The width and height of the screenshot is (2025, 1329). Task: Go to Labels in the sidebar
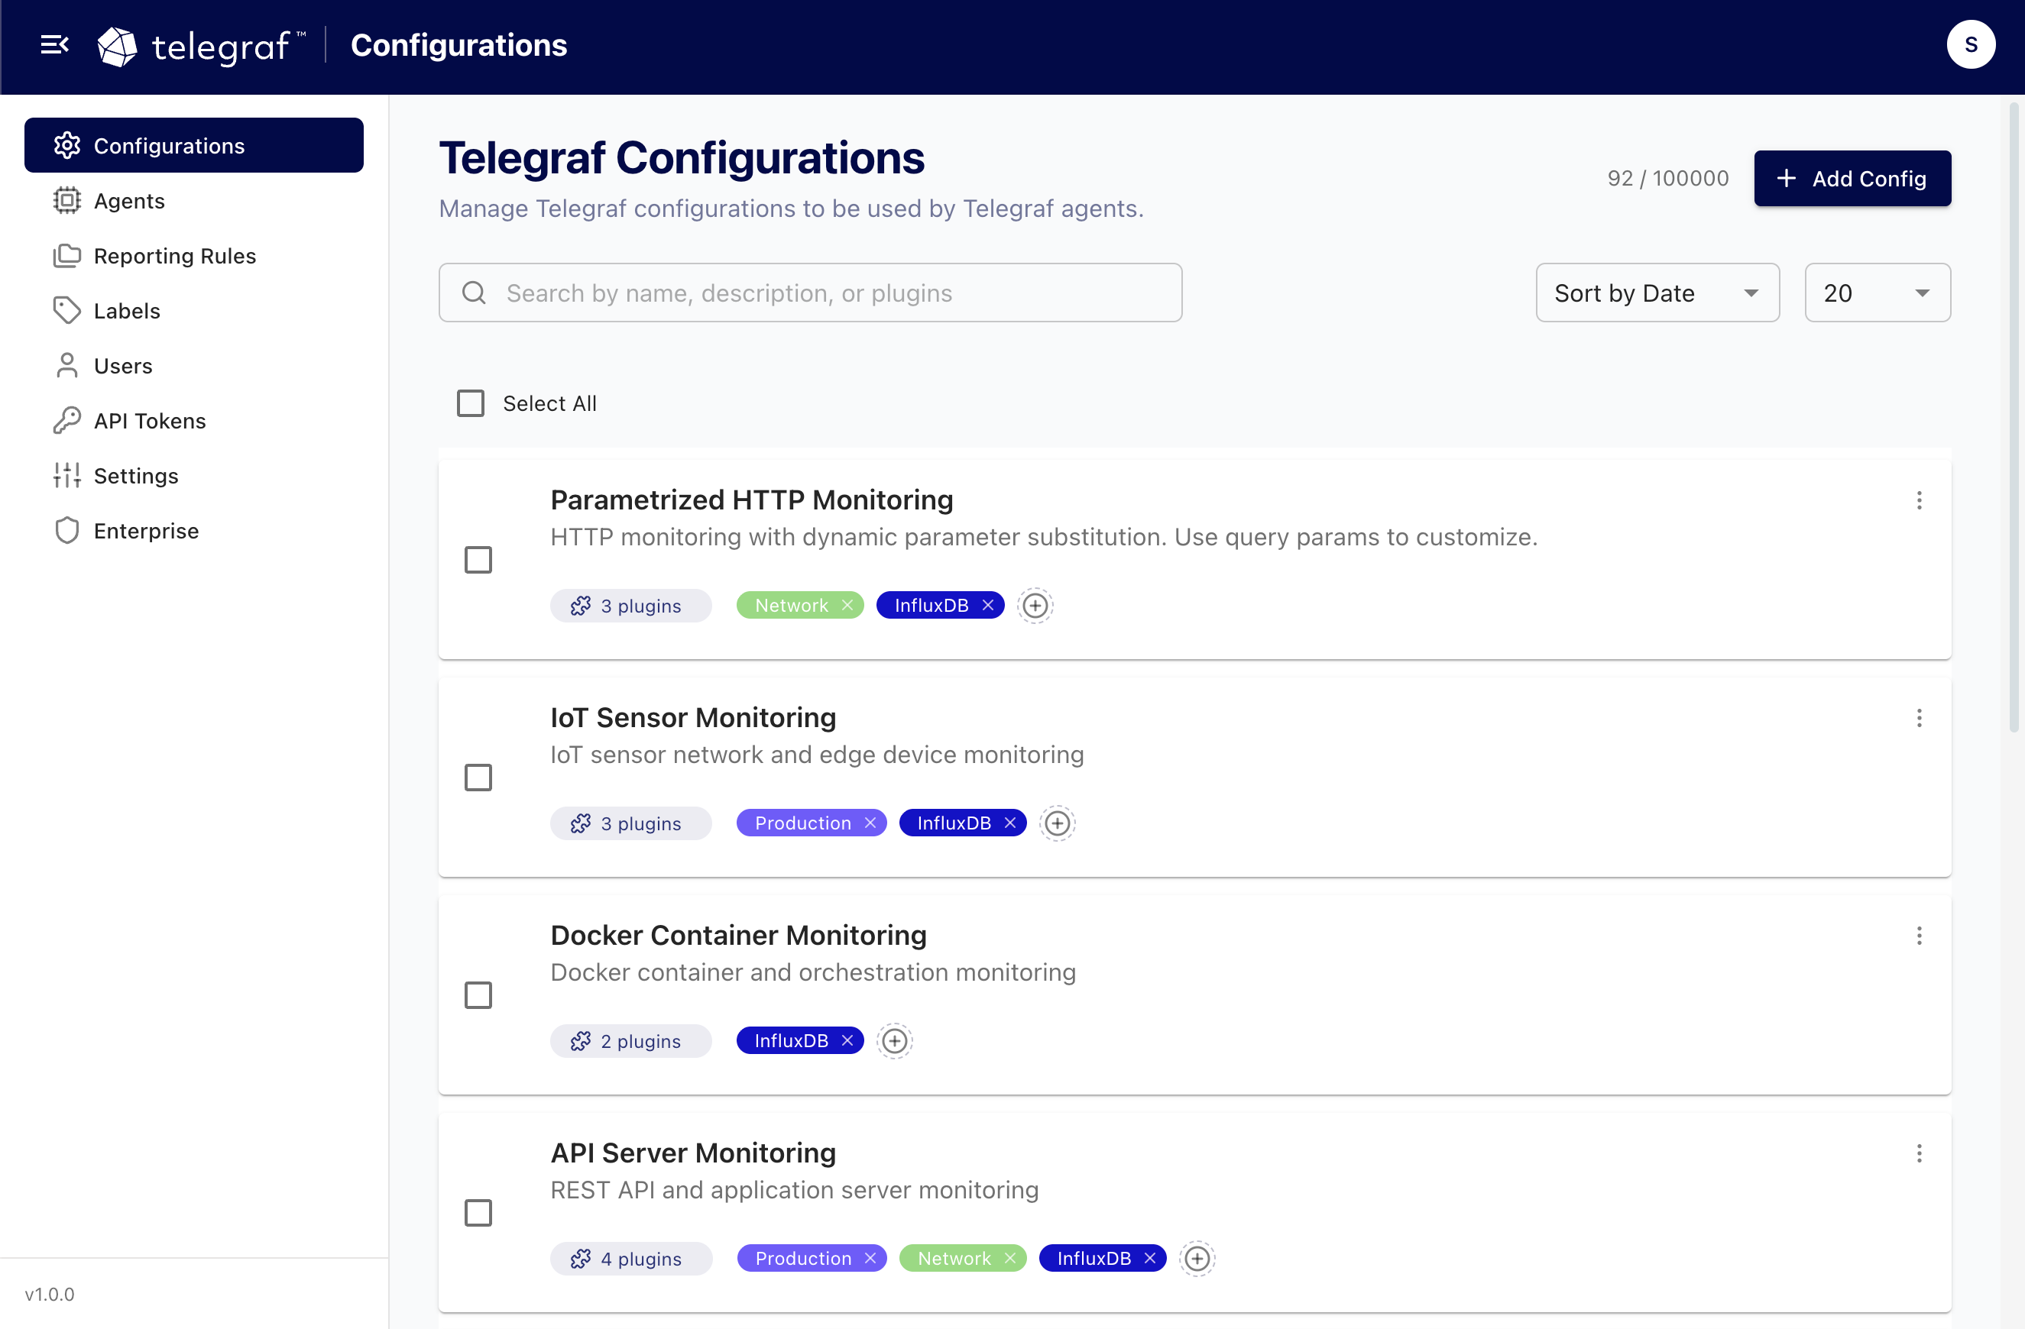pos(194,310)
